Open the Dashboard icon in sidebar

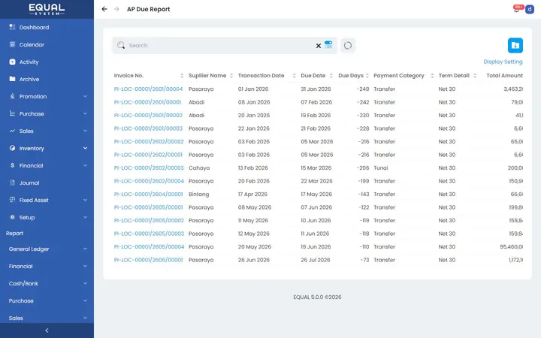(x=13, y=27)
